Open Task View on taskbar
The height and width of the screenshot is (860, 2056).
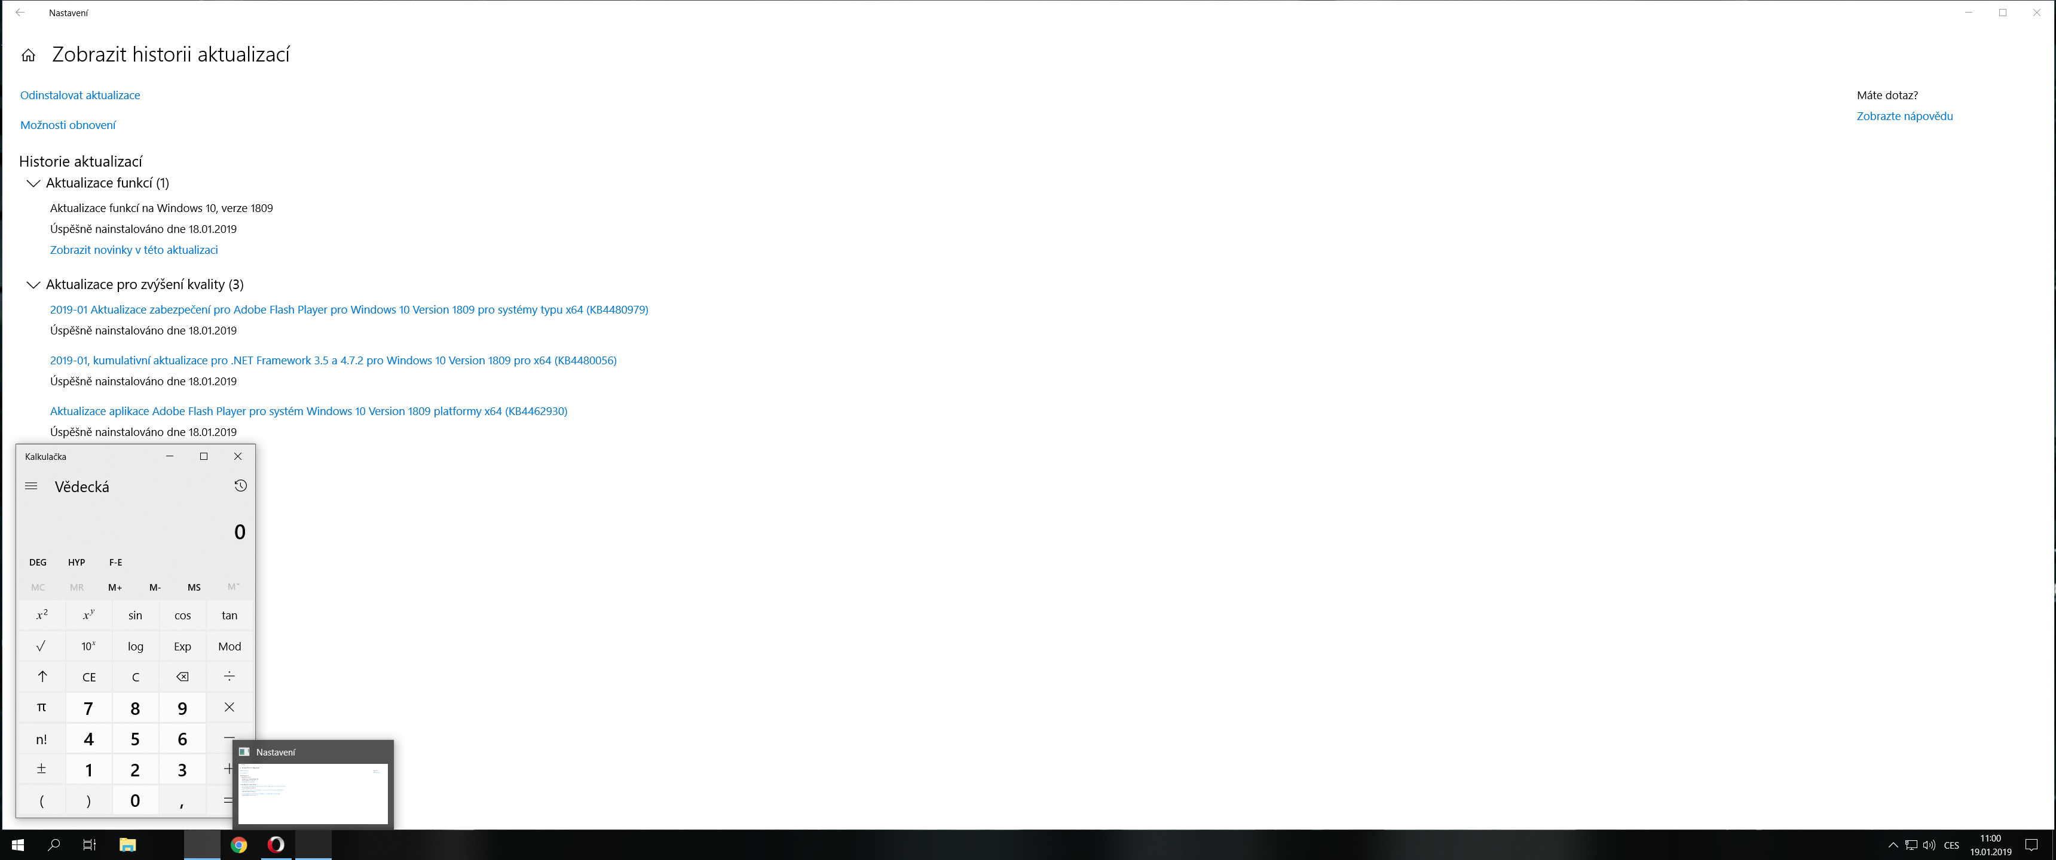90,845
